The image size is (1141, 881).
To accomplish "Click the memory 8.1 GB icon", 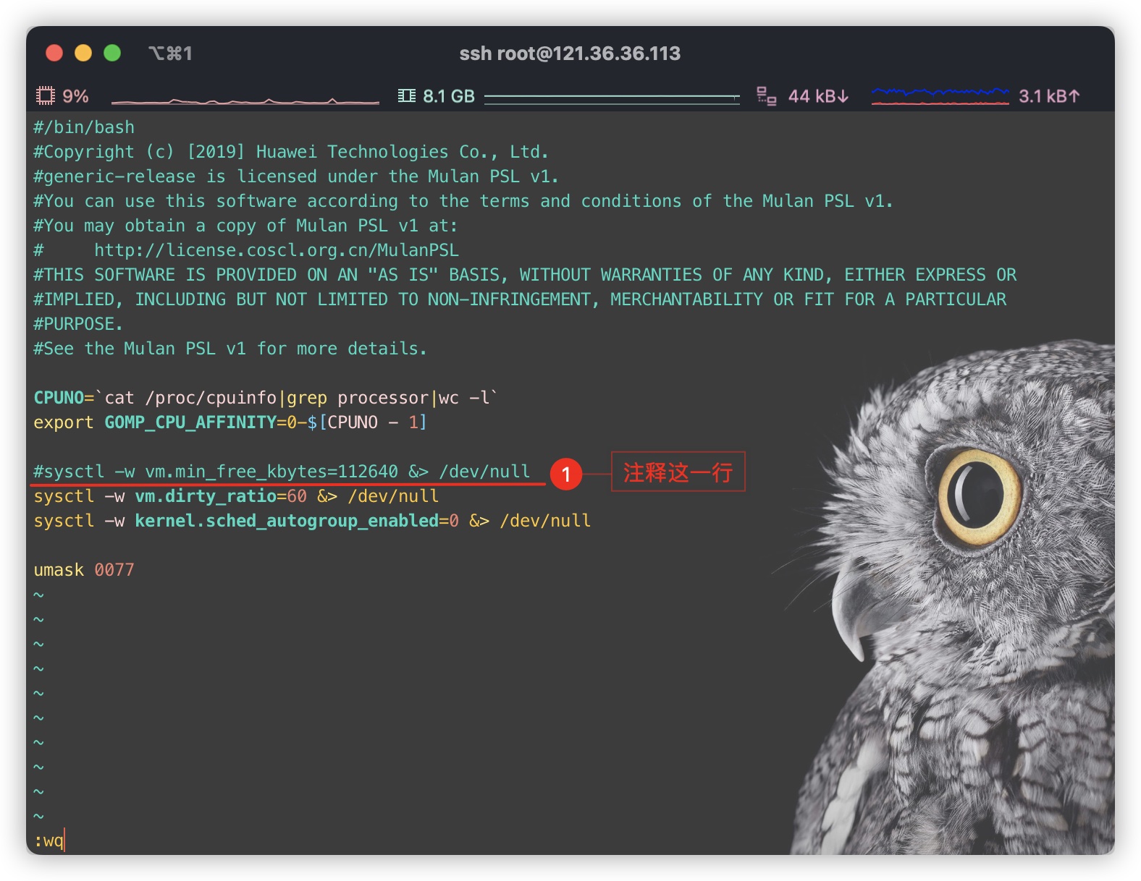I will point(407,95).
